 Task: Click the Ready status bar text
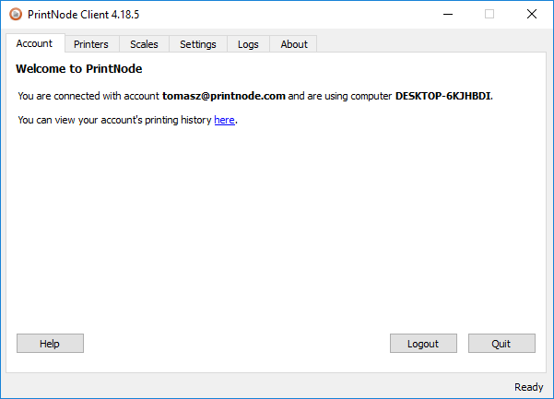(x=528, y=387)
